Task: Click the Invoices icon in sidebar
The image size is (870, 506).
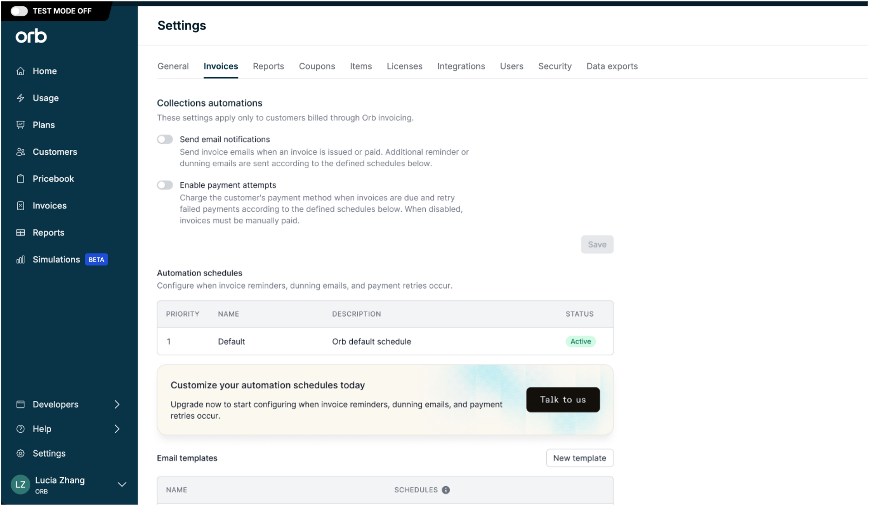Action: pyautogui.click(x=20, y=206)
